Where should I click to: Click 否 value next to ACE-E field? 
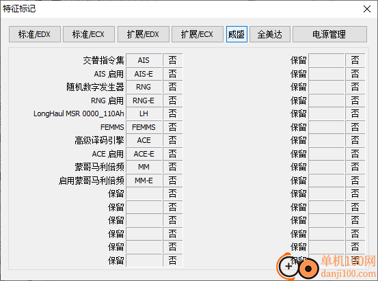[x=173, y=154]
